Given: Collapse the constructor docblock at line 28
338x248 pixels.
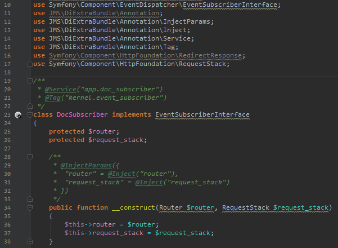Looking at the screenshot, I should [x=30, y=157].
